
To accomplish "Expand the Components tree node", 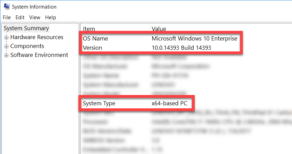I will (x=6, y=46).
